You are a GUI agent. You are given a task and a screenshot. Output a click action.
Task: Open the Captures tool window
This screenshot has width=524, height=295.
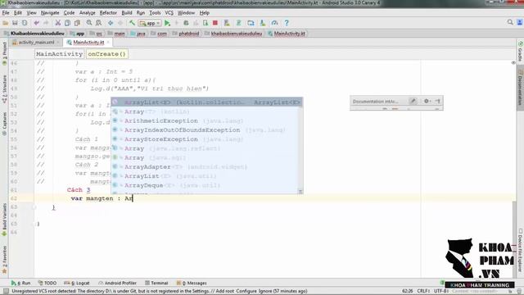click(x=4, y=124)
